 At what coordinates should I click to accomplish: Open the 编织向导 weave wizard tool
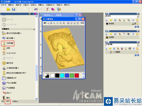(8, 63)
